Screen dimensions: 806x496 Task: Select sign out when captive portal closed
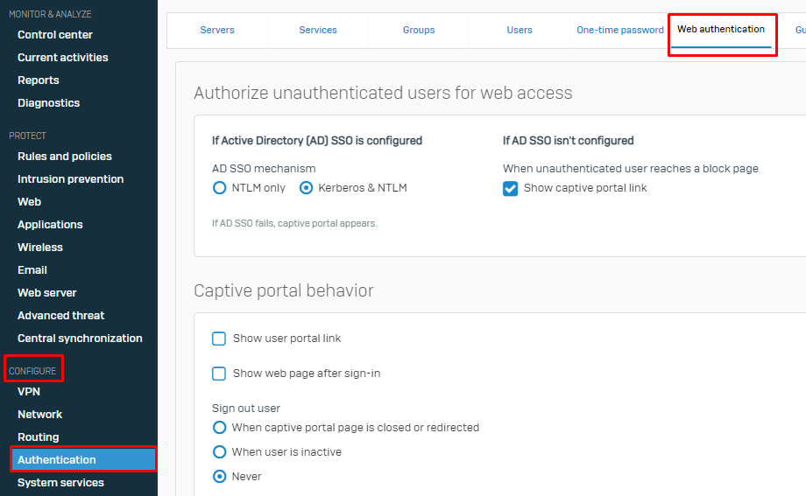[x=219, y=428]
